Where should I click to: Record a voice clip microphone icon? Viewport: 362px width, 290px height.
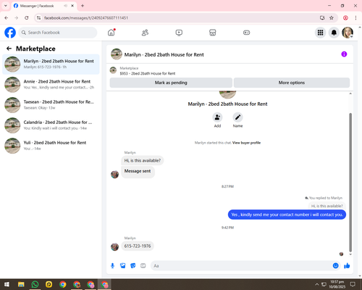112,266
